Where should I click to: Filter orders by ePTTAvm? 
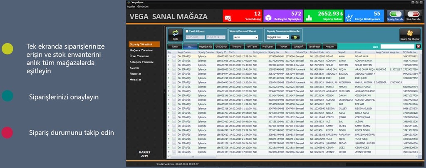pyautogui.click(x=252, y=46)
